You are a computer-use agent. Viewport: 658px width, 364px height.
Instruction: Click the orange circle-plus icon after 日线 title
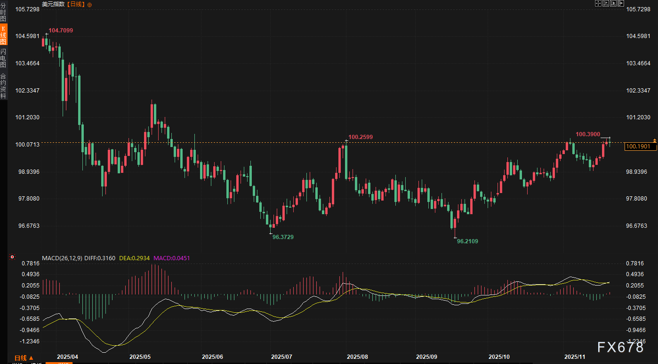[x=90, y=4]
